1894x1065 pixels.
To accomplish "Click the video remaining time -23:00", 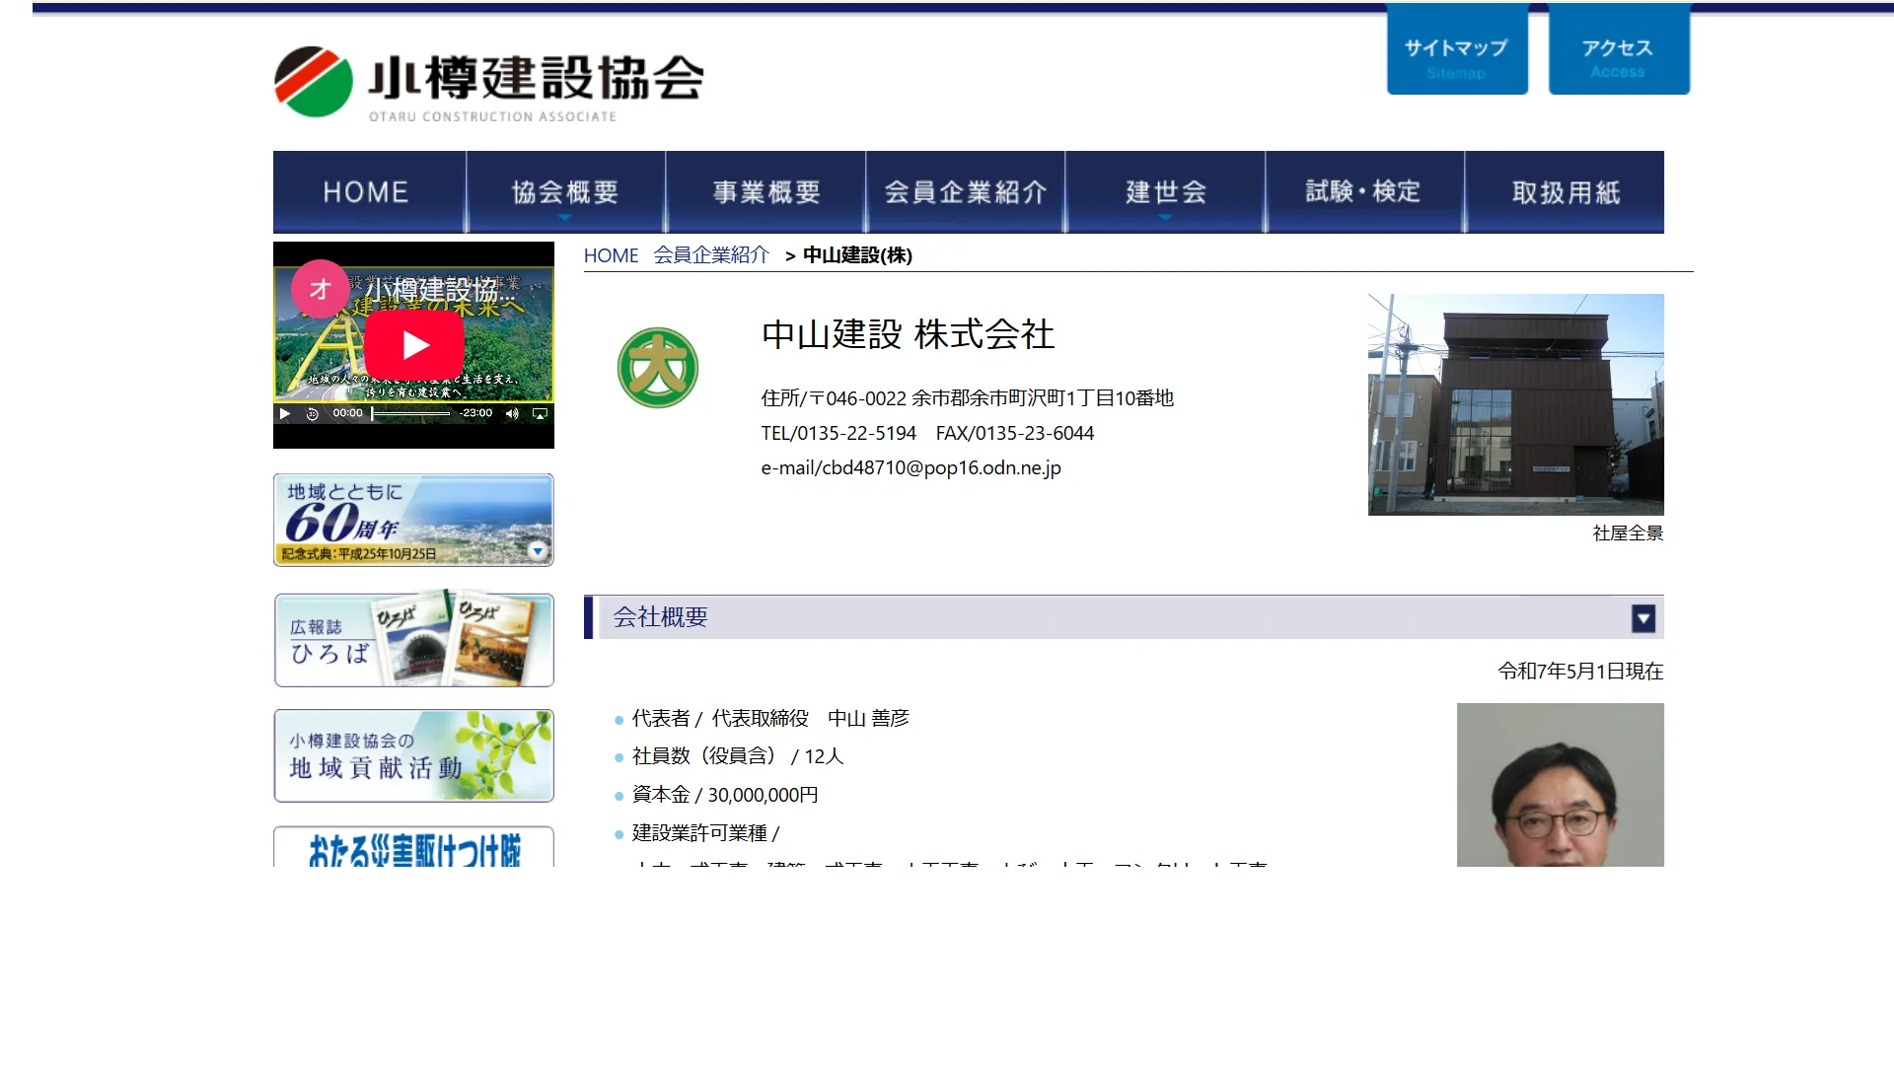I will pyautogui.click(x=475, y=413).
